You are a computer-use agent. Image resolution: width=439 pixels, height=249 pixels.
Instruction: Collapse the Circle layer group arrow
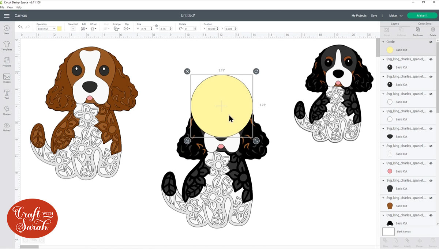[x=383, y=42]
